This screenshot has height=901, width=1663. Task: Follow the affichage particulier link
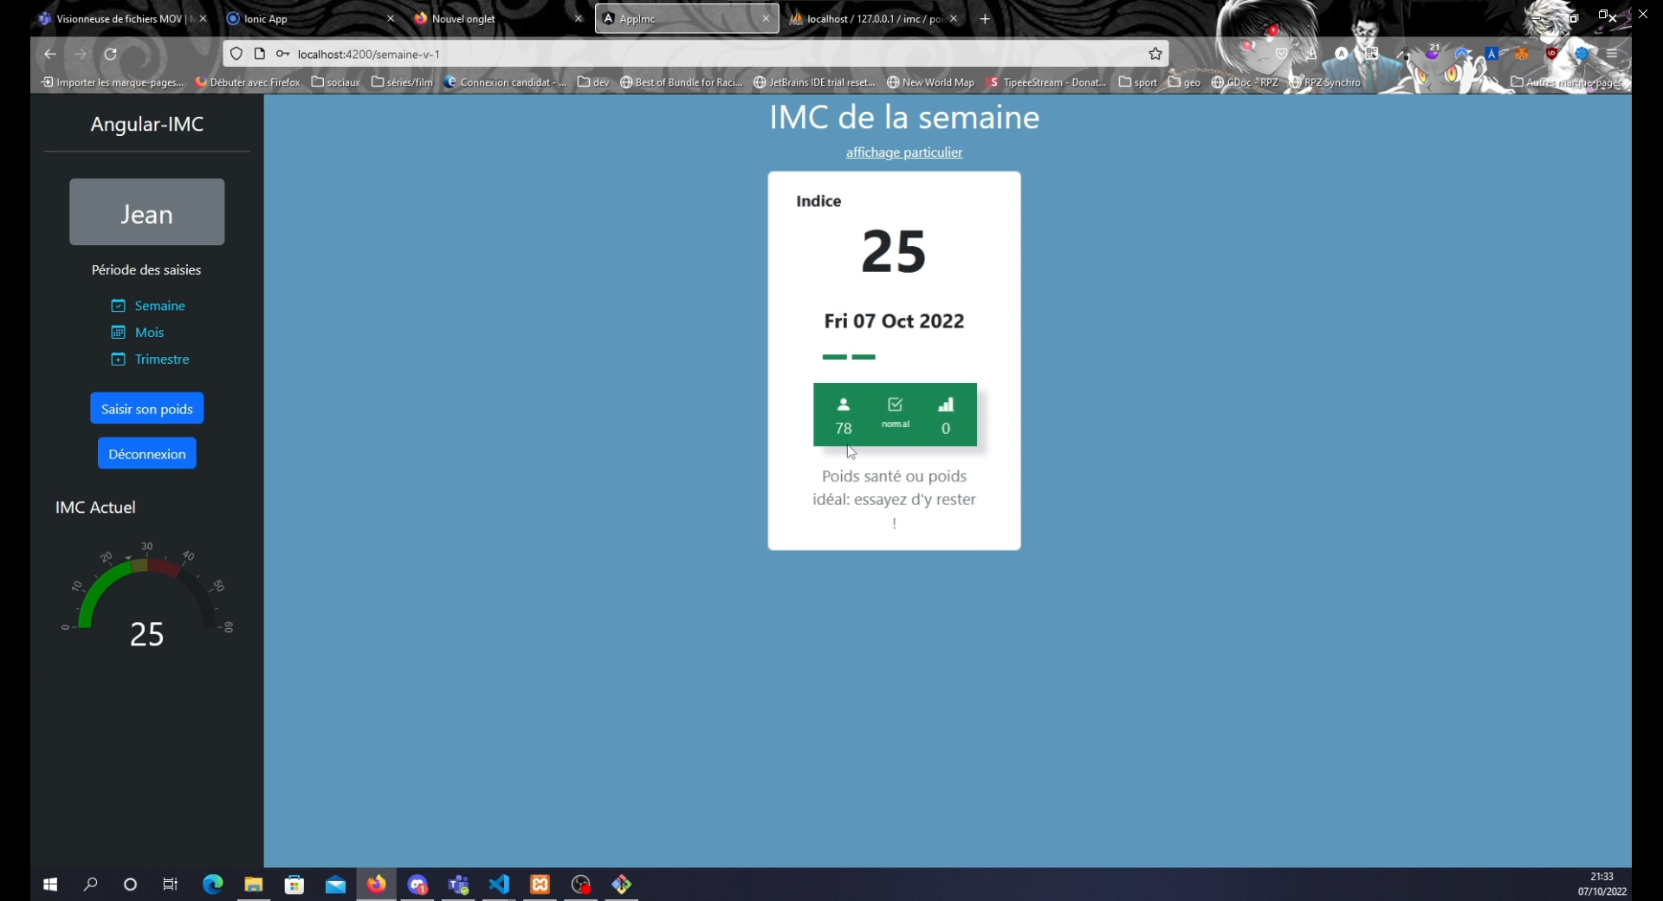[903, 152]
